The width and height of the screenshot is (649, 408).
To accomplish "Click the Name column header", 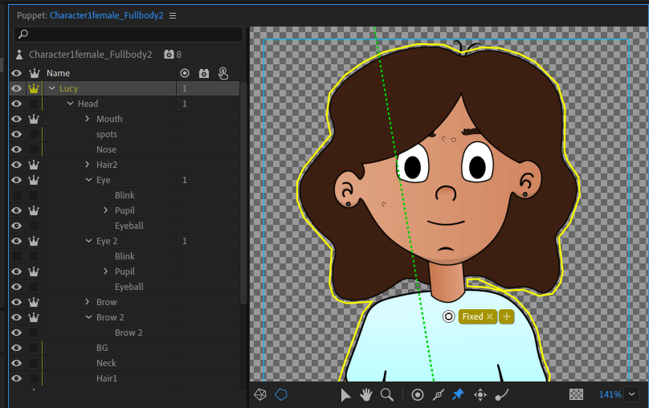I will [x=59, y=73].
